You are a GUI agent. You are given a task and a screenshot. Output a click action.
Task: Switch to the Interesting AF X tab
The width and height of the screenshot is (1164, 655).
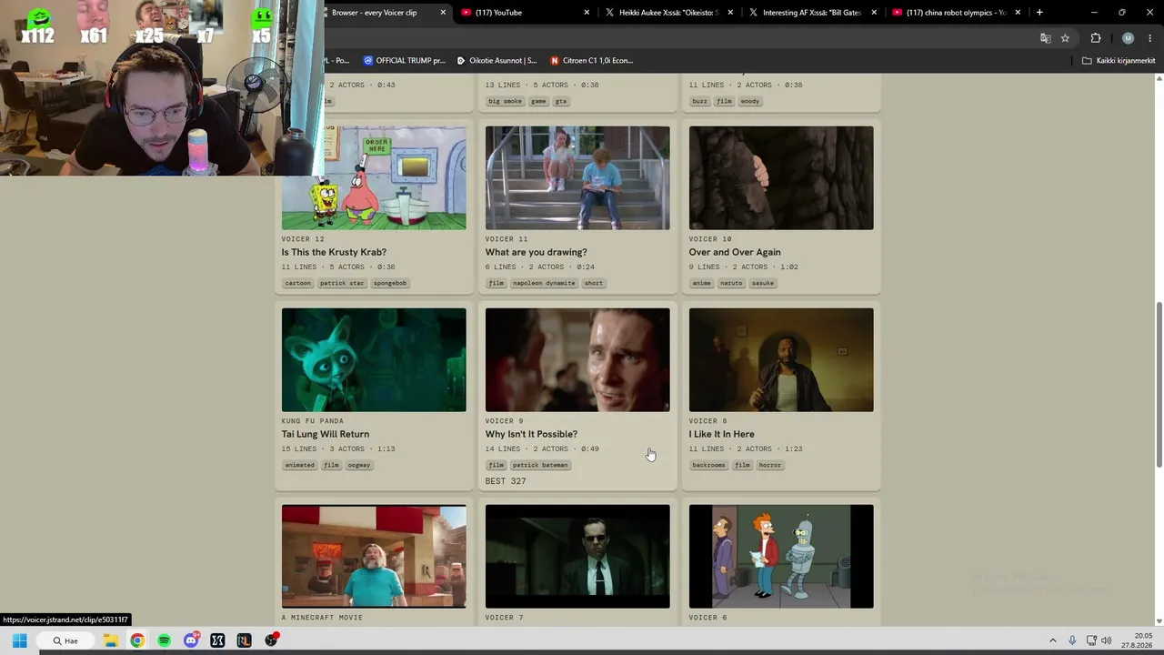pyautogui.click(x=812, y=13)
